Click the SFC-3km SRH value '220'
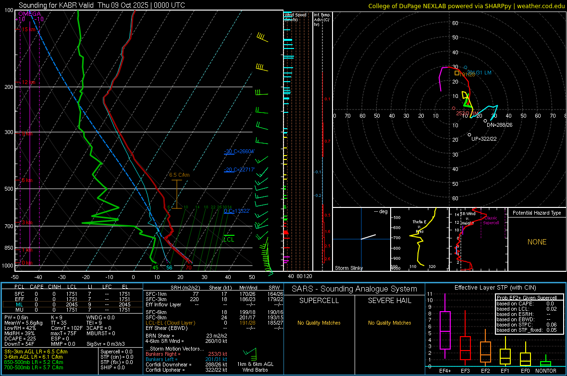Image resolution: width=567 pixels, height=376 pixels. pos(195,299)
